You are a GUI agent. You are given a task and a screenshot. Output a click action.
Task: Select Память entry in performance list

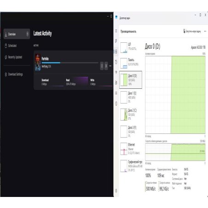pyautogui.click(x=131, y=63)
